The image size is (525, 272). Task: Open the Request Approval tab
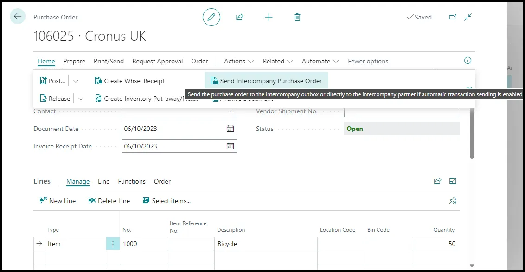(x=157, y=61)
